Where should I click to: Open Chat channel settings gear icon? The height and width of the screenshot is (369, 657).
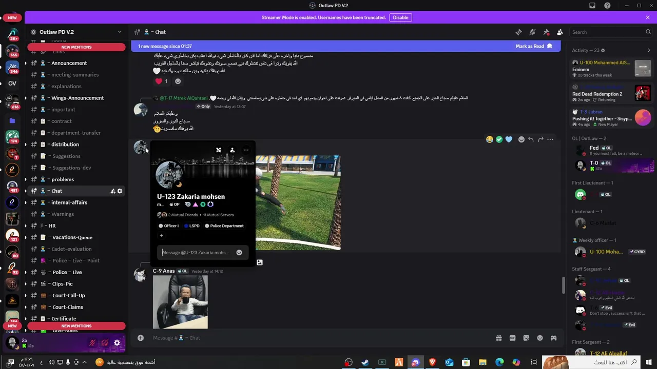[x=120, y=191]
